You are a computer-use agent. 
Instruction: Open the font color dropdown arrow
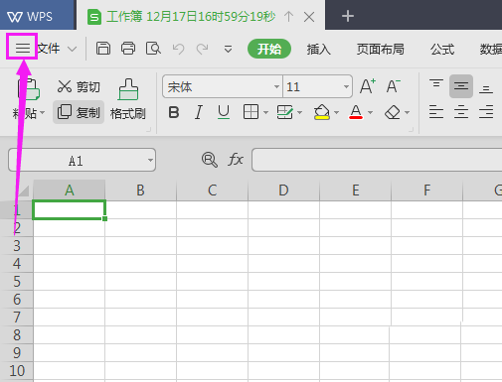(x=371, y=113)
